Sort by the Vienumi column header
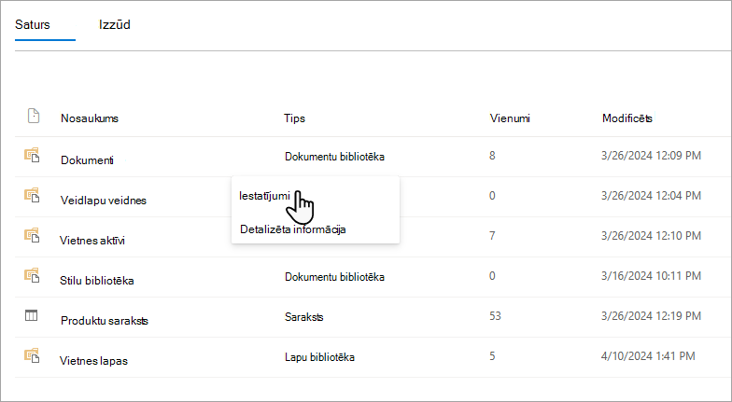This screenshot has height=402, width=732. click(510, 118)
